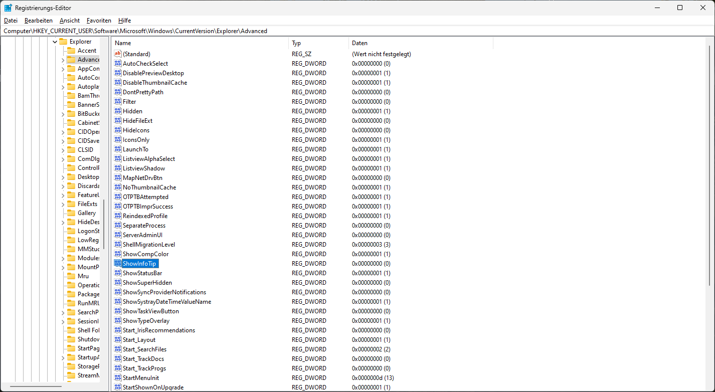This screenshot has width=715, height=392.
Task: Collapse the Explorer tree node
Action: (x=55, y=42)
